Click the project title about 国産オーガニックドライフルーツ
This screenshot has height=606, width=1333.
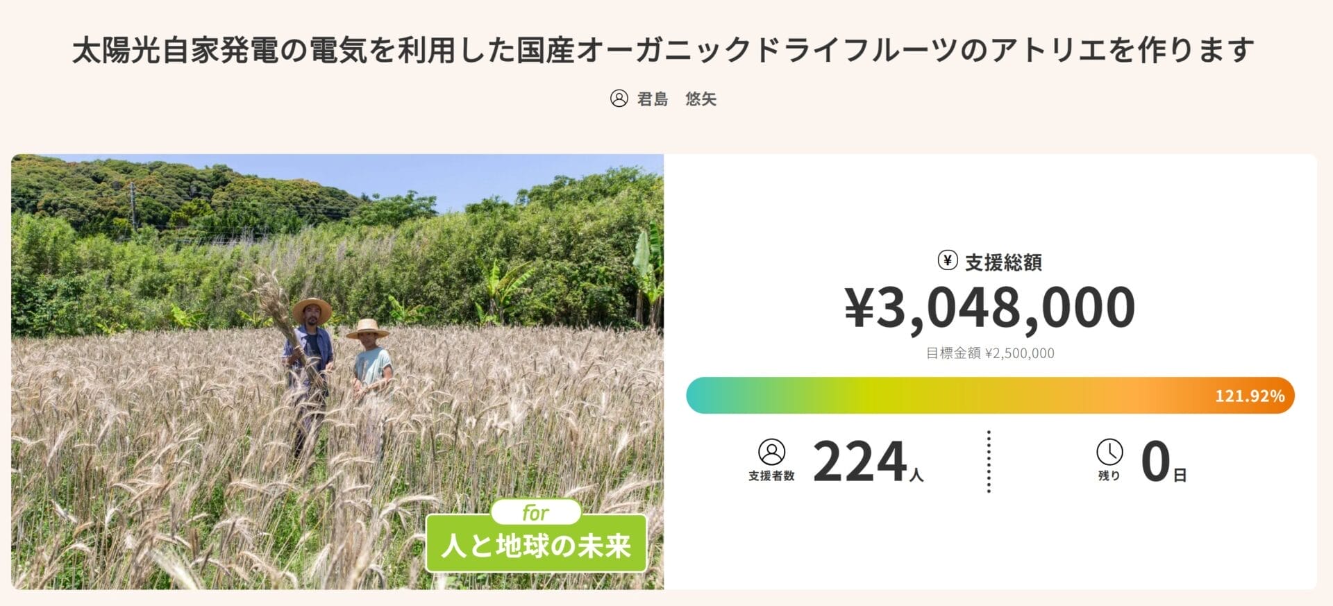click(663, 50)
